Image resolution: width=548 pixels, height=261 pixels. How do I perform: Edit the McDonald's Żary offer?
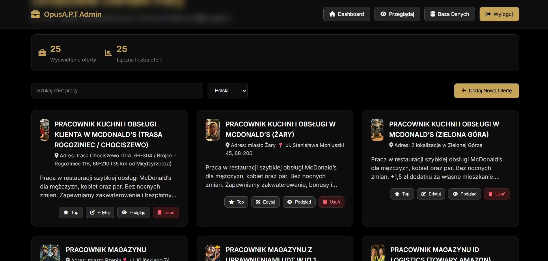[x=265, y=202]
